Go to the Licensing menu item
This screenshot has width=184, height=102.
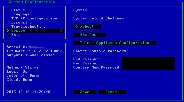pos(21,22)
